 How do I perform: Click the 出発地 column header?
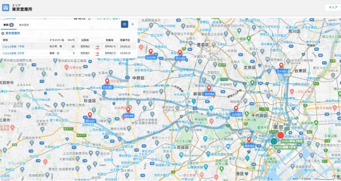85,40
